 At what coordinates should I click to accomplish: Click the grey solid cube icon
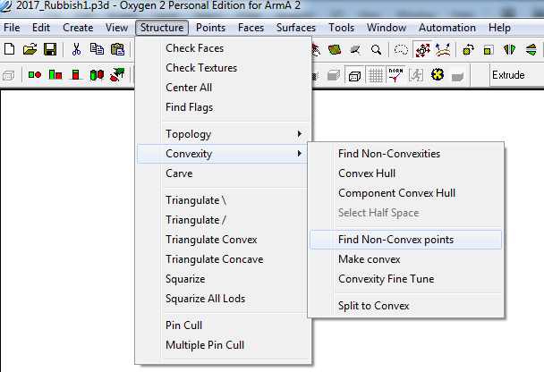tap(334, 75)
